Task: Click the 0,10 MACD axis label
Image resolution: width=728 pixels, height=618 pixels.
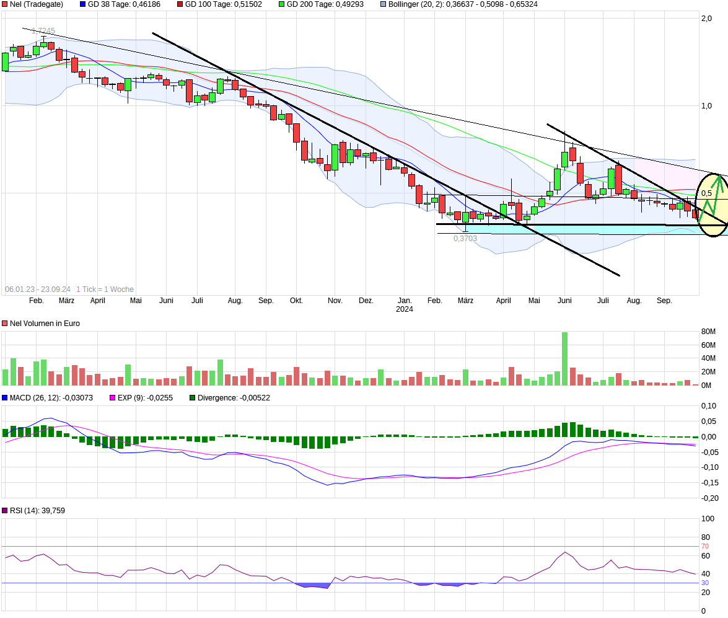Action: tap(709, 406)
